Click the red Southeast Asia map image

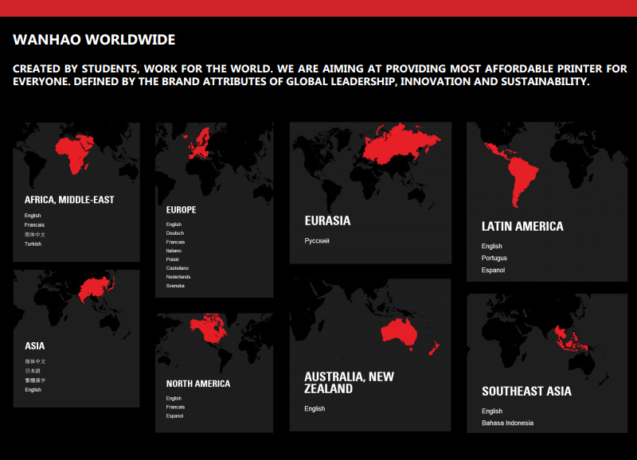click(x=572, y=338)
